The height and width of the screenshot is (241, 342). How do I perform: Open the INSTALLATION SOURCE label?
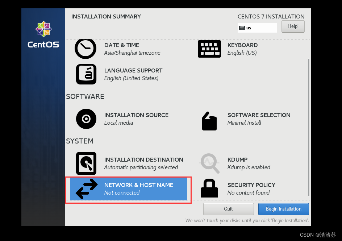136,115
